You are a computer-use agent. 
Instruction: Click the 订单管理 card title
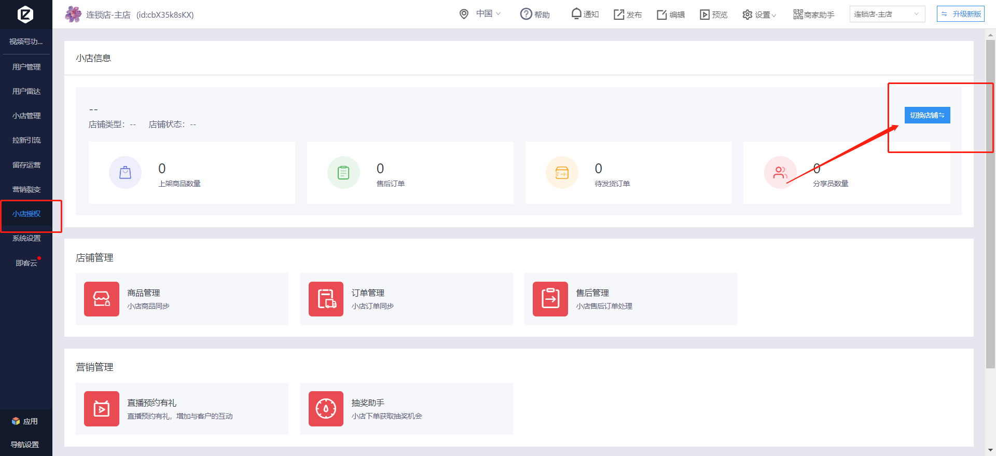coord(368,293)
